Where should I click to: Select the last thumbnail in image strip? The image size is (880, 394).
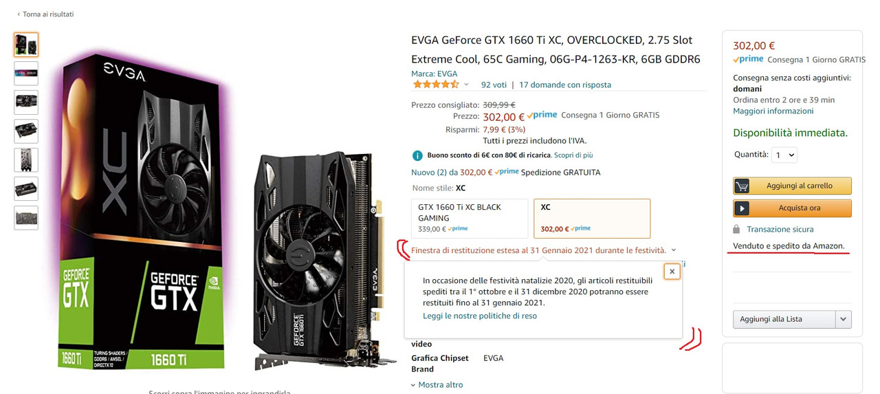tap(26, 218)
